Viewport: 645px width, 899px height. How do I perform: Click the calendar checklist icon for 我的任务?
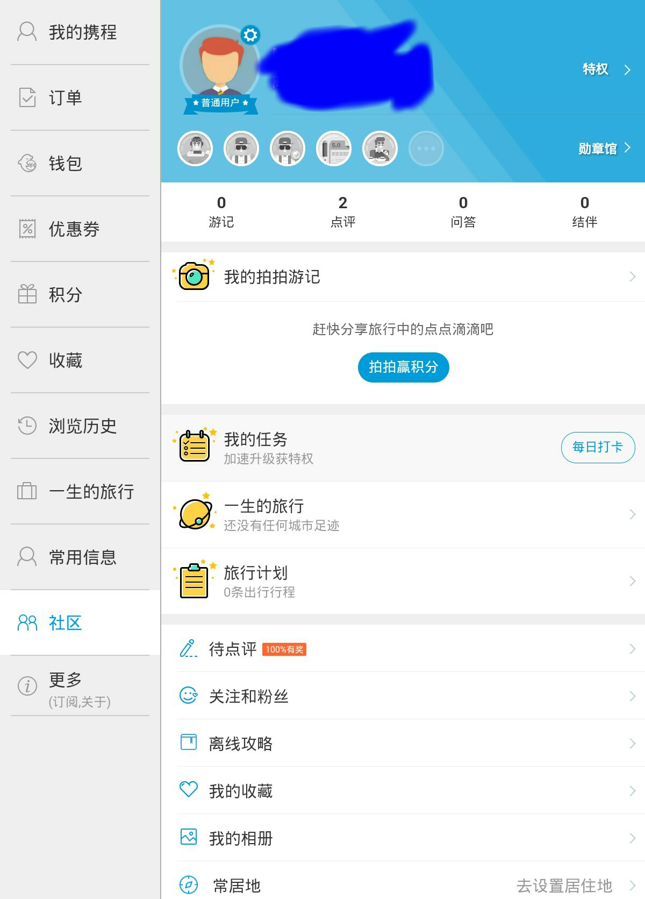coord(194,445)
